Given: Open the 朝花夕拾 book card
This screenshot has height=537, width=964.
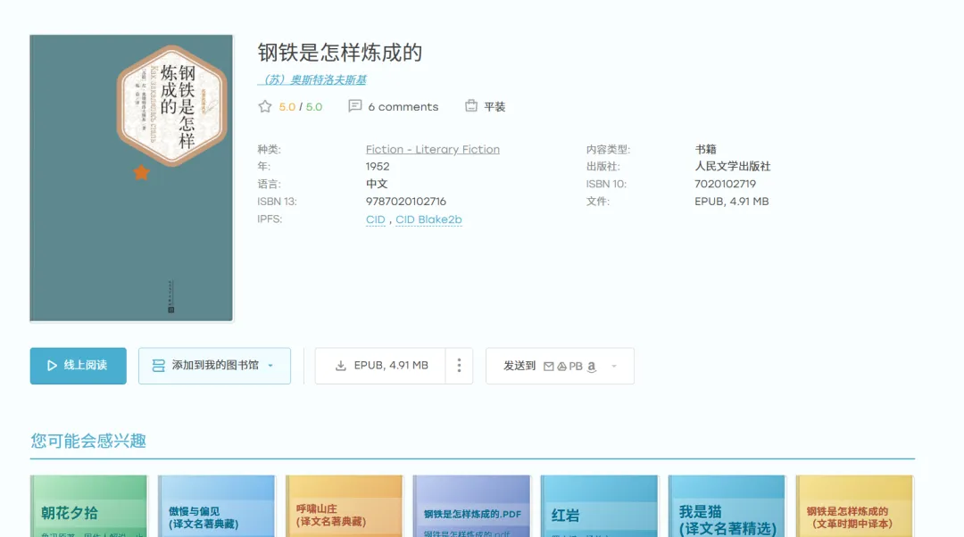Looking at the screenshot, I should 88,506.
